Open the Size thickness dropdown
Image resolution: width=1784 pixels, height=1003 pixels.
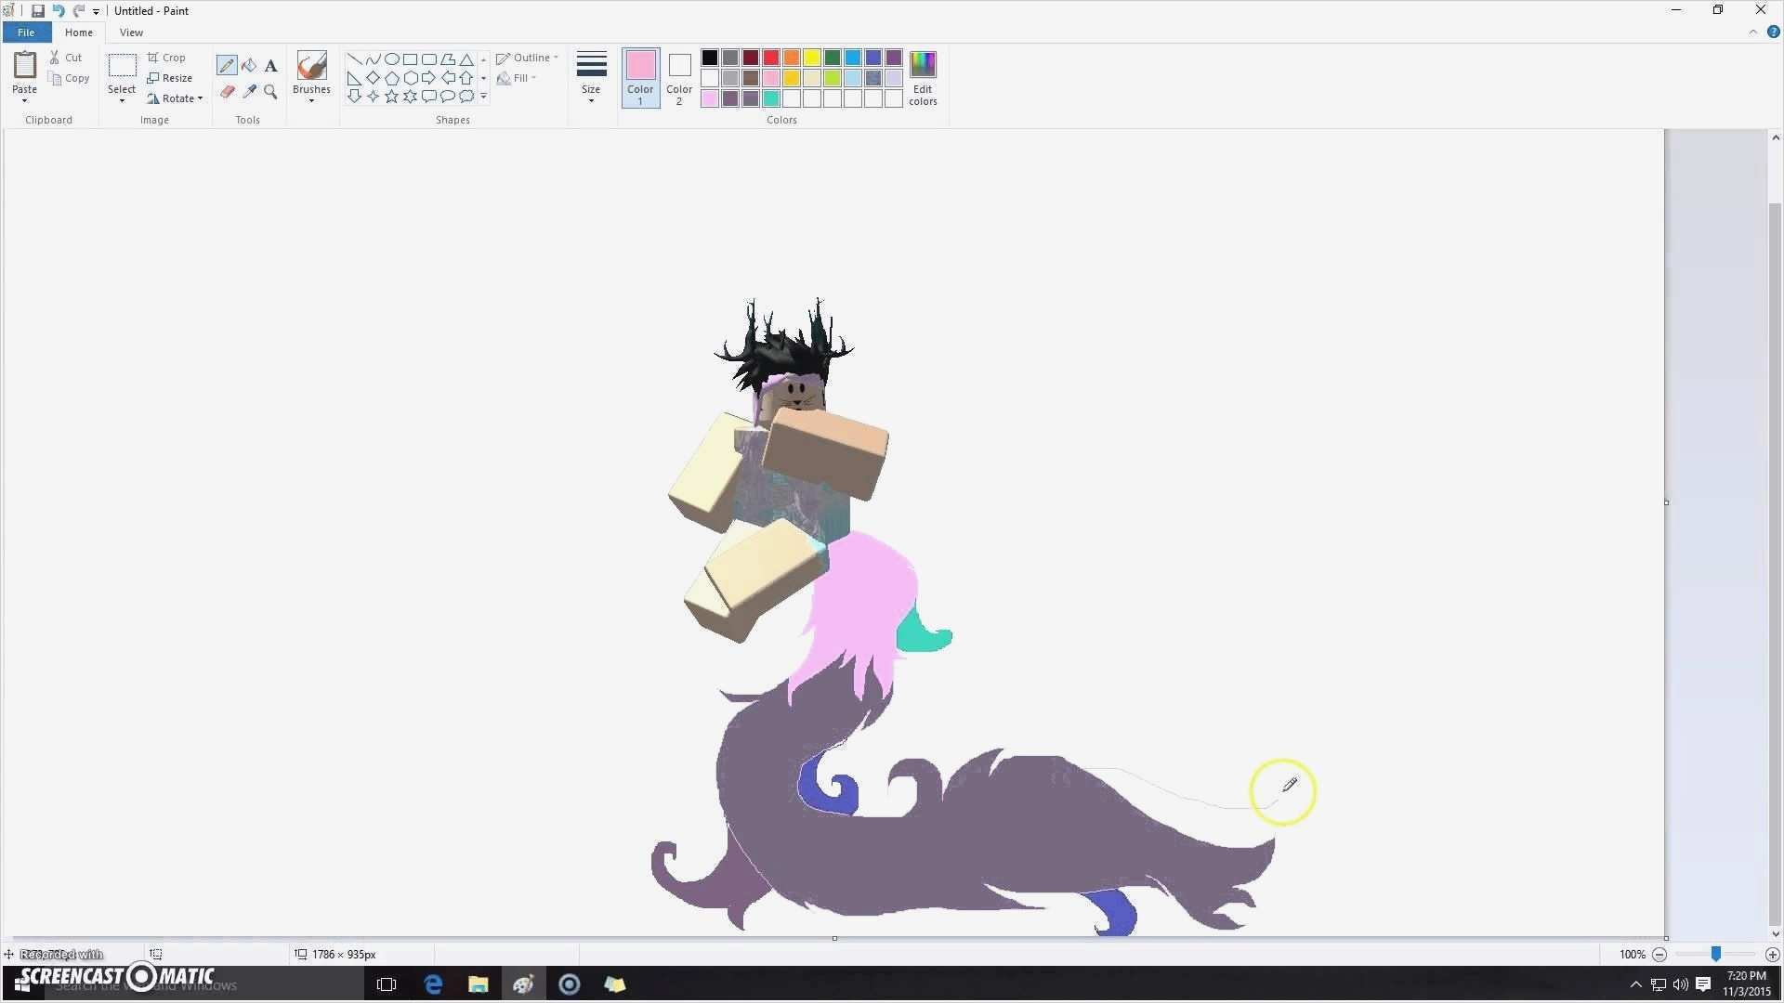[x=591, y=78]
